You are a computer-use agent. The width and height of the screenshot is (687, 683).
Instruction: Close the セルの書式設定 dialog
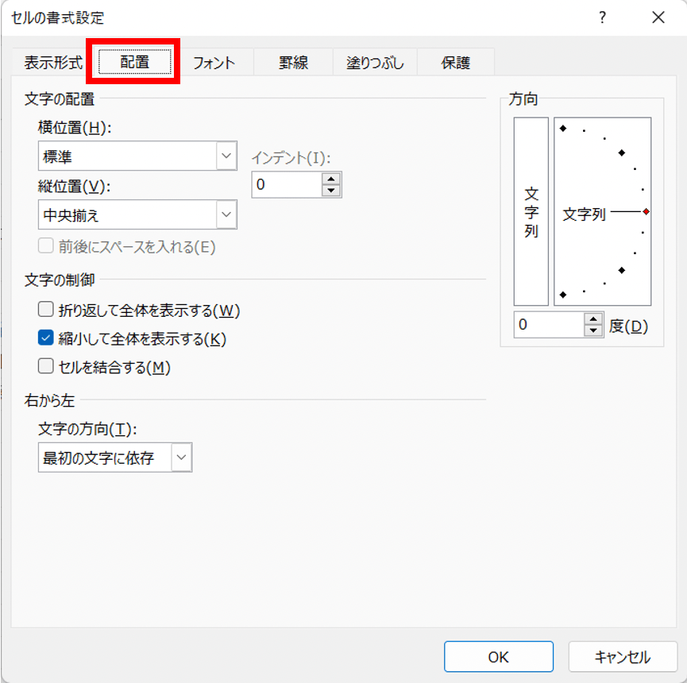pos(658,17)
